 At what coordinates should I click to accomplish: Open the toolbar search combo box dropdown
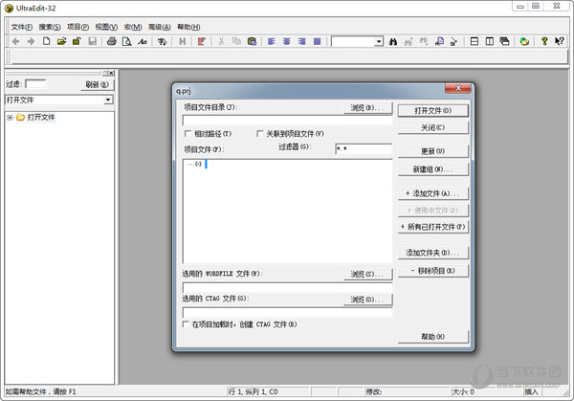(379, 41)
